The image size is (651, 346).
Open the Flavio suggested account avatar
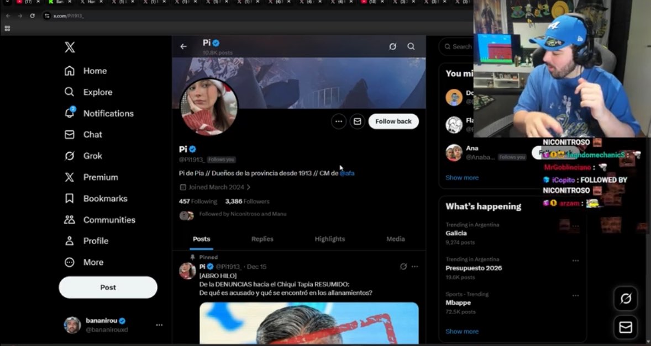(x=454, y=124)
